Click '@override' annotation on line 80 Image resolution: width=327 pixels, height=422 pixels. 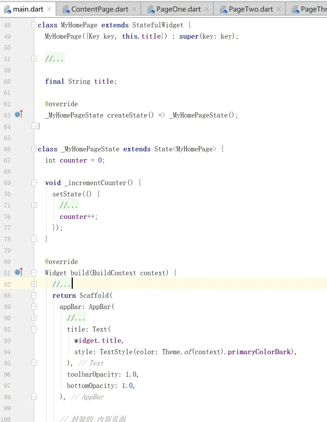[x=61, y=262]
